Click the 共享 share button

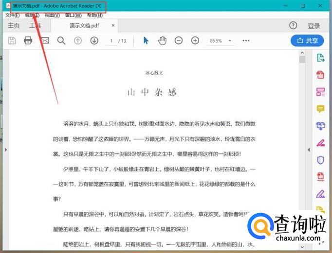point(307,40)
